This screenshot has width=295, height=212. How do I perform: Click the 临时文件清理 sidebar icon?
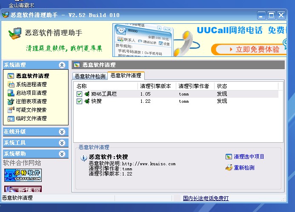(11, 119)
